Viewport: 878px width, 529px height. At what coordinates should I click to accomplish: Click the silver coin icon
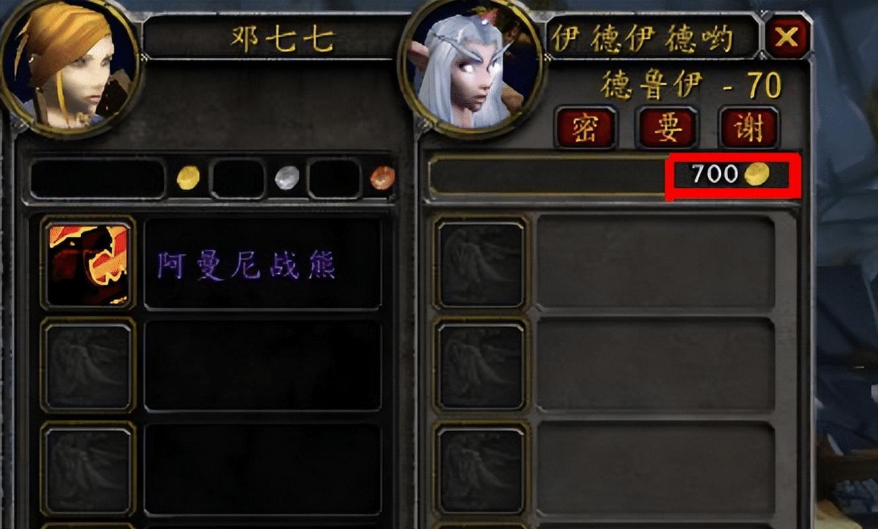tap(287, 178)
